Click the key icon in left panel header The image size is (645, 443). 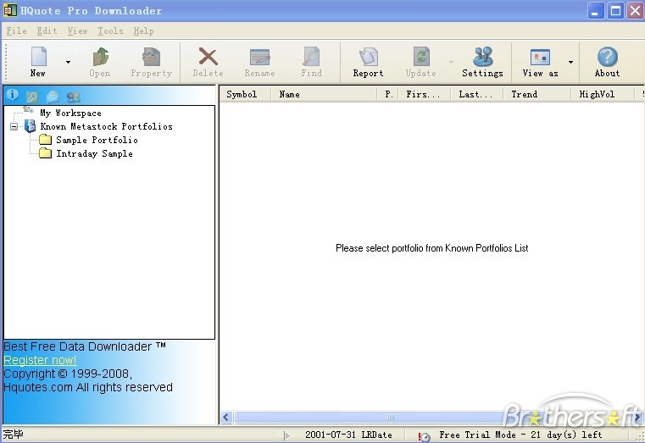click(31, 97)
